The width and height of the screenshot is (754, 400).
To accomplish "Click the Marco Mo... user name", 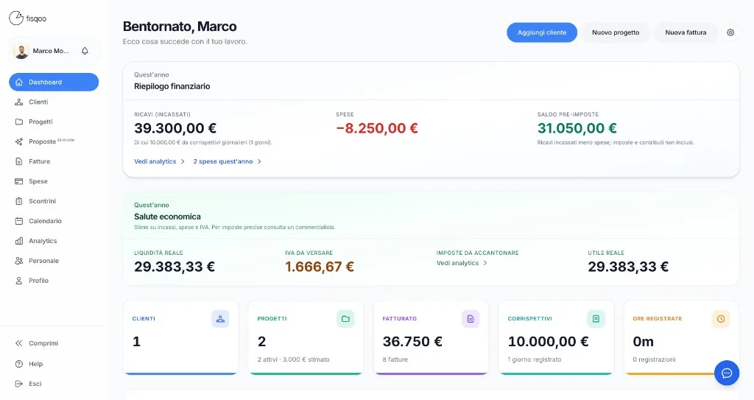I will (x=51, y=51).
